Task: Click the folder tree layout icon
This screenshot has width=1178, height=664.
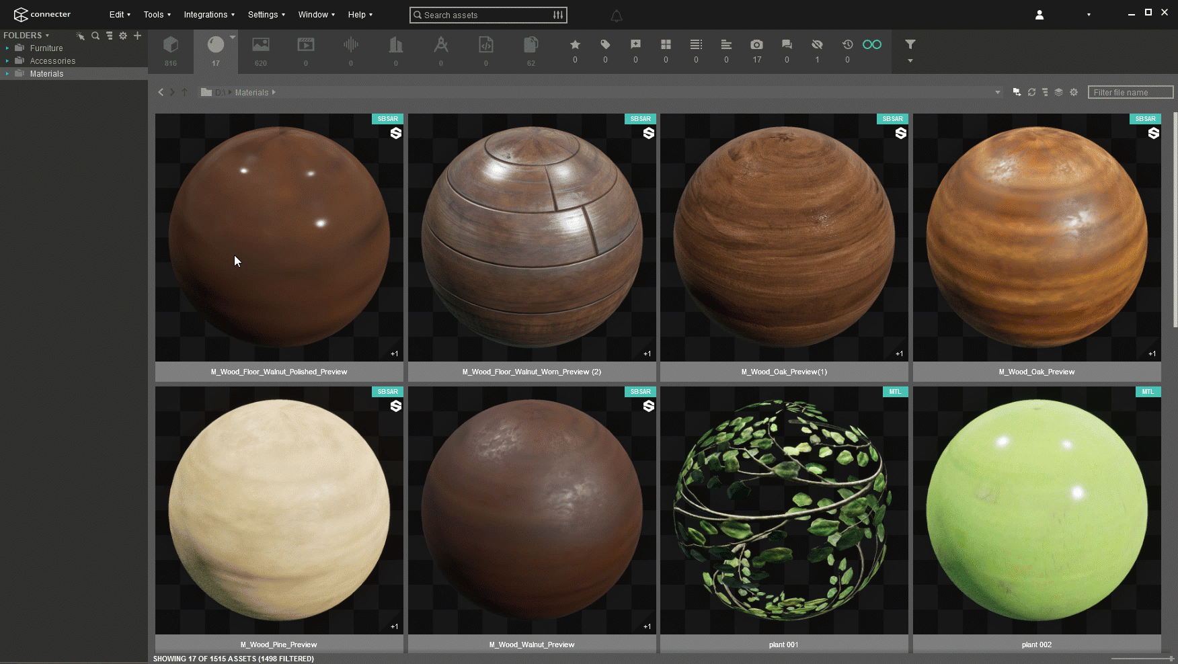Action: [109, 36]
